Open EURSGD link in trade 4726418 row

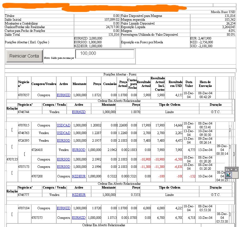[x=79, y=150]
